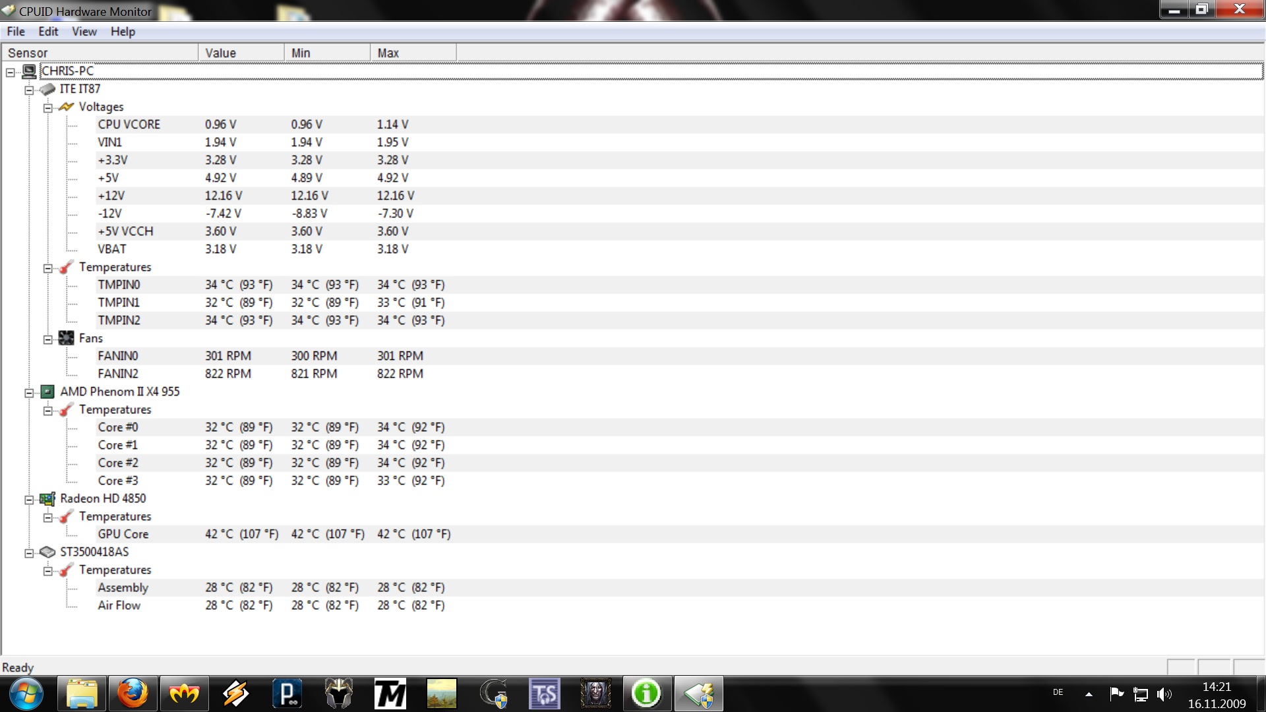Open the Edit menu
Screen dimensions: 1266x712
pos(48,31)
